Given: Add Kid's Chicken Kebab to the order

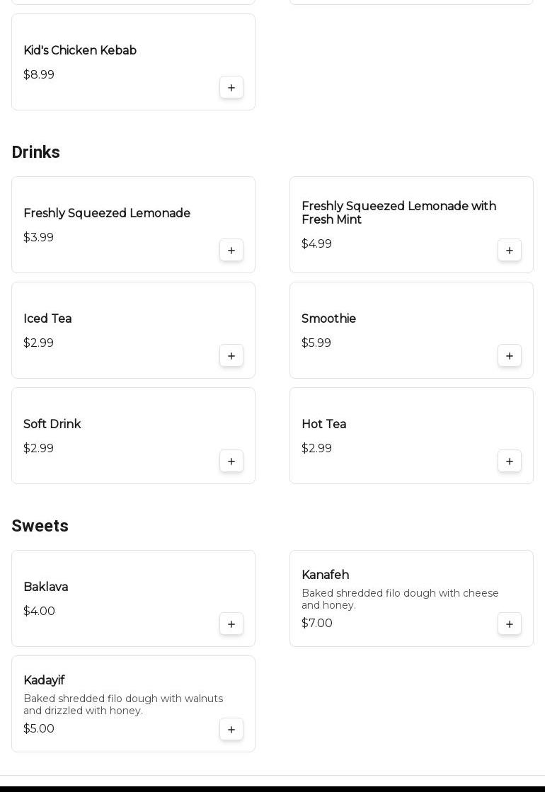Looking at the screenshot, I should pos(231,88).
